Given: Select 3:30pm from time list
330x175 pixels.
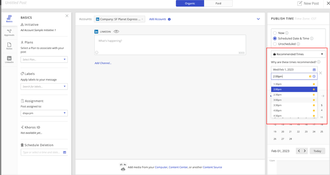Looking at the screenshot, I should [294, 105].
